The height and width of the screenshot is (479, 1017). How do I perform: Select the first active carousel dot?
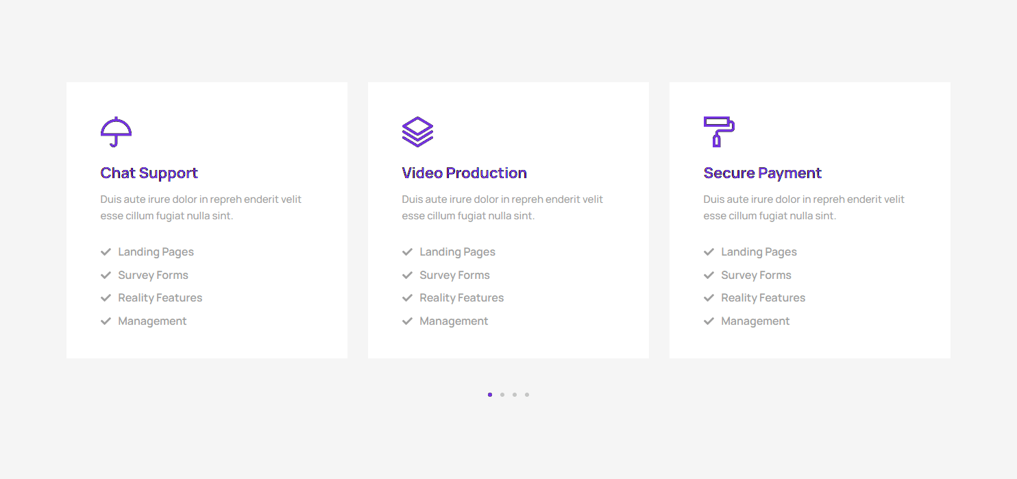tap(490, 395)
